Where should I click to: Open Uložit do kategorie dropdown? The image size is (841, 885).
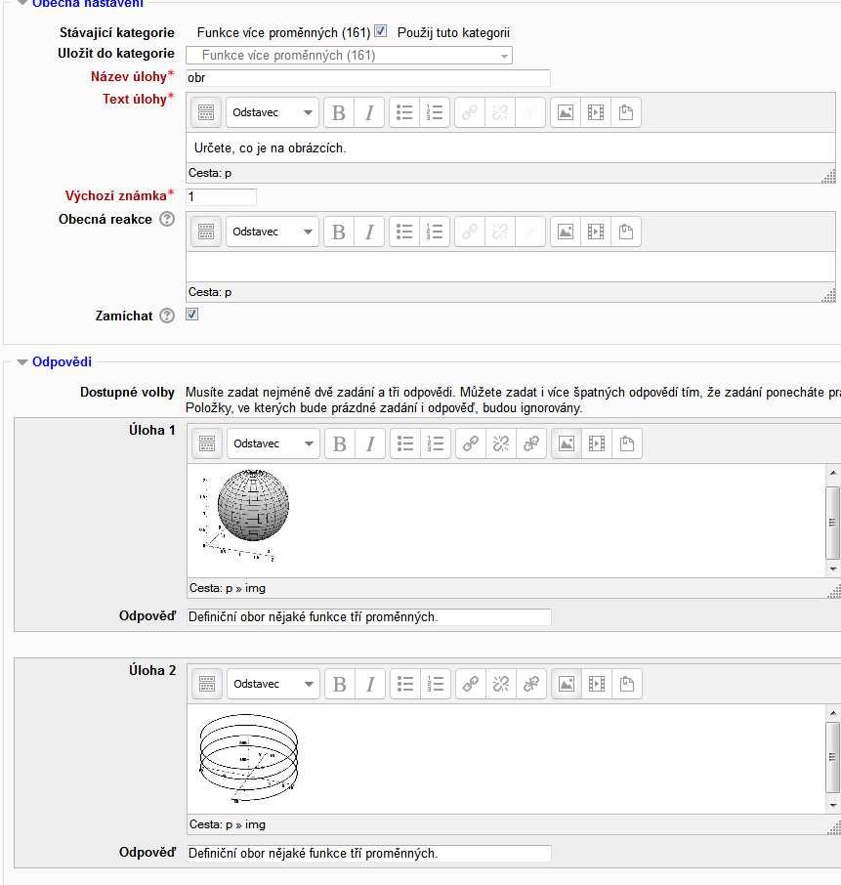(349, 56)
